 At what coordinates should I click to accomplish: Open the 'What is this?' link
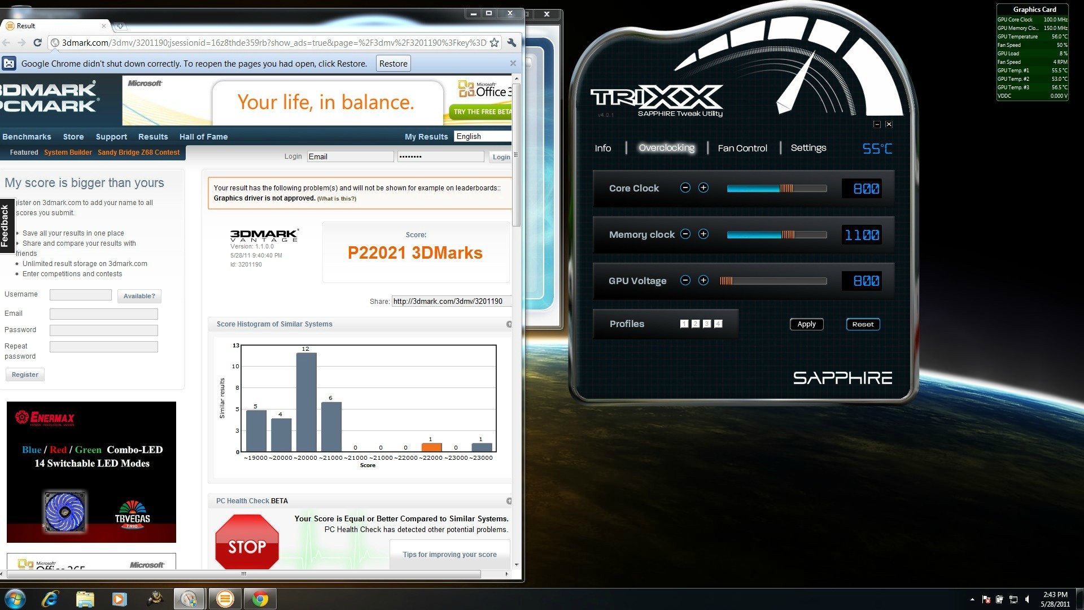pos(336,199)
